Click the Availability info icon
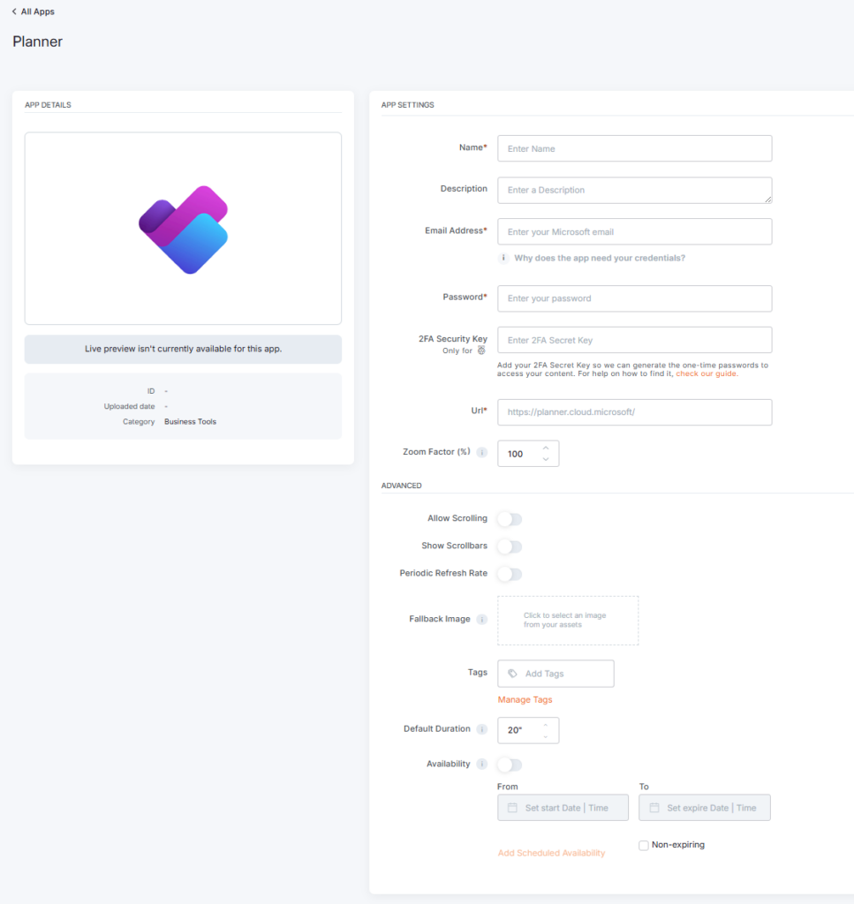 [x=482, y=764]
